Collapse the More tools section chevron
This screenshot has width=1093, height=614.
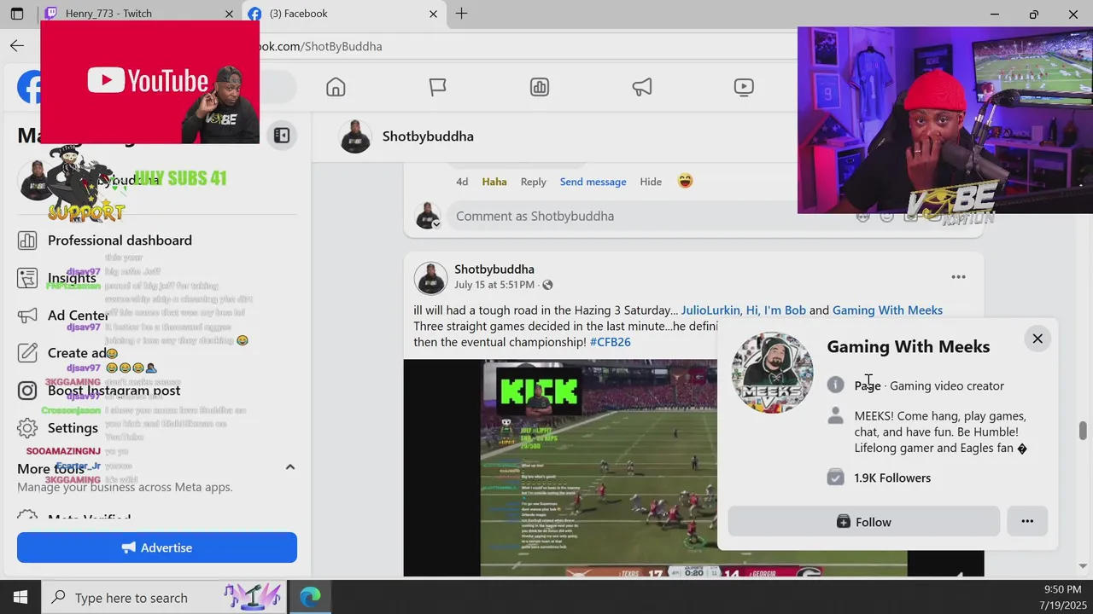pyautogui.click(x=289, y=467)
